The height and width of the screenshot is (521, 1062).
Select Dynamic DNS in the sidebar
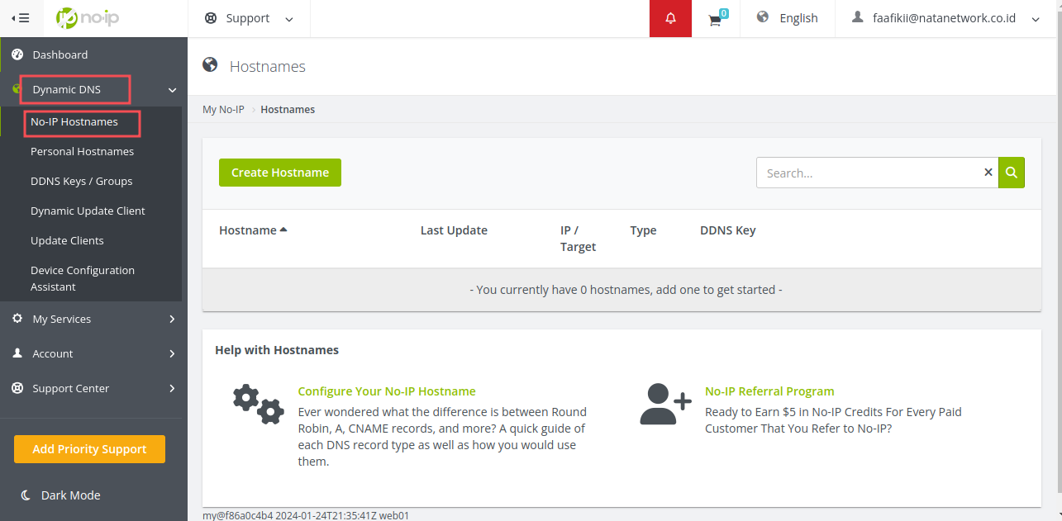point(66,89)
